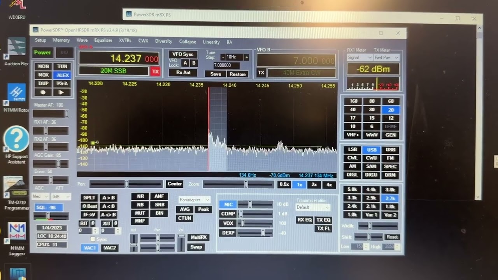Screen dimensions: 498x280
Task: Toggle ALEX button
Action: point(62,75)
